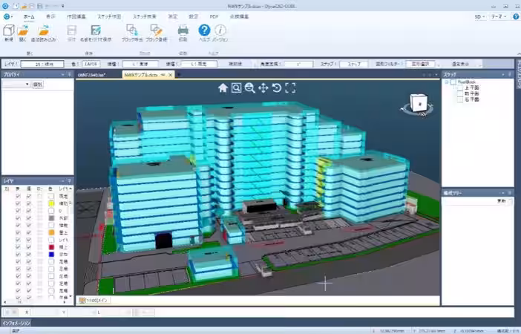Image resolution: width=521 pixels, height=334 pixels.
Task: Click the rotate view icon in the viewport
Action: 276,88
